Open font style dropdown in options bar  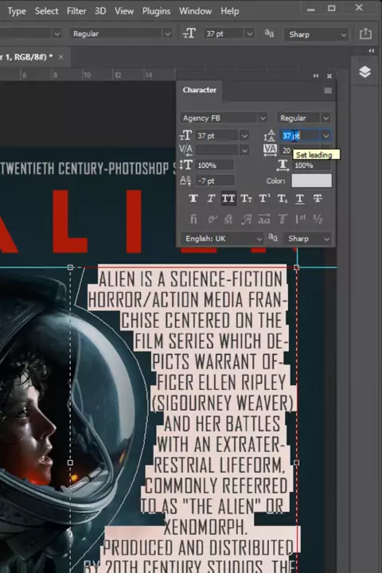pos(167,34)
